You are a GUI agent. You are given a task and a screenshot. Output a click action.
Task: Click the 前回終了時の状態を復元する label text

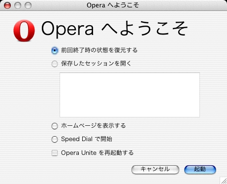tap(99, 50)
